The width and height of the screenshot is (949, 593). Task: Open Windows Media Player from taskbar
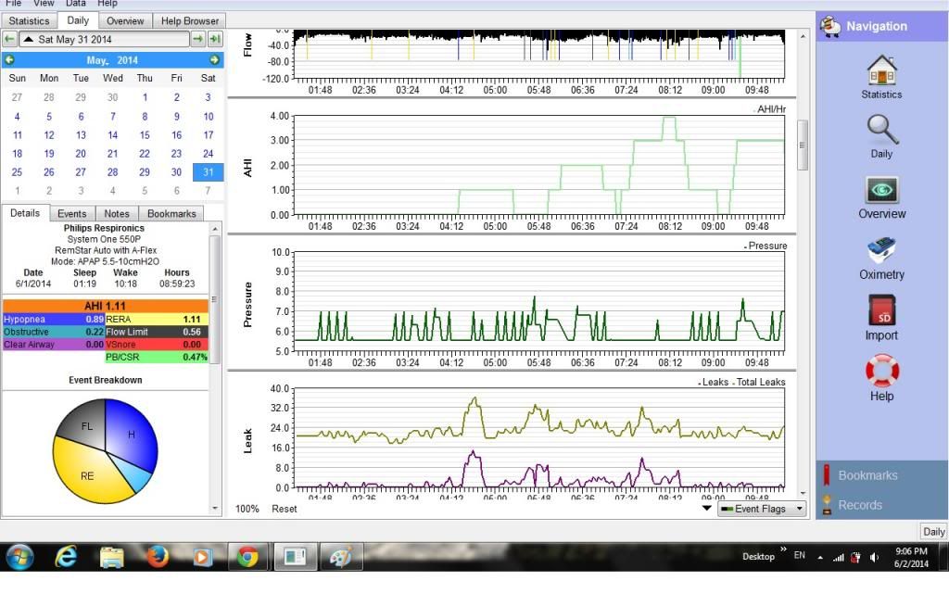(203, 557)
